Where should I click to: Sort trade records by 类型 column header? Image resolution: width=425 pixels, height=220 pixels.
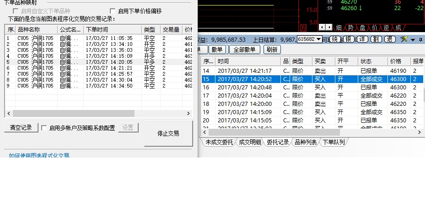151,30
